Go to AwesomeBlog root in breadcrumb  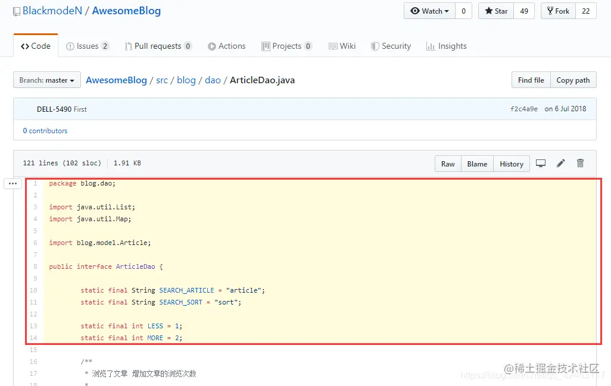pos(116,80)
